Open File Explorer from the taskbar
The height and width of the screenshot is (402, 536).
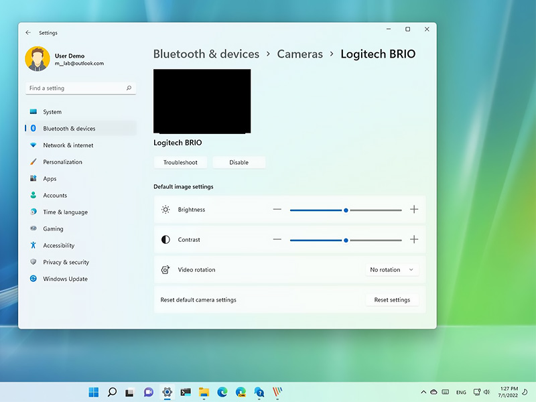click(x=204, y=392)
